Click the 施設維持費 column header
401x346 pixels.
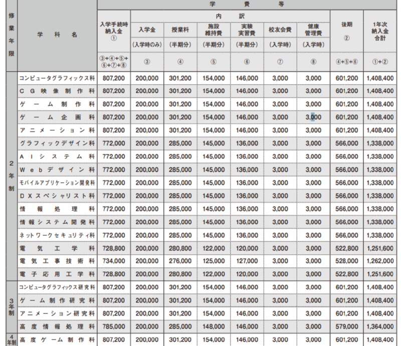(x=213, y=30)
